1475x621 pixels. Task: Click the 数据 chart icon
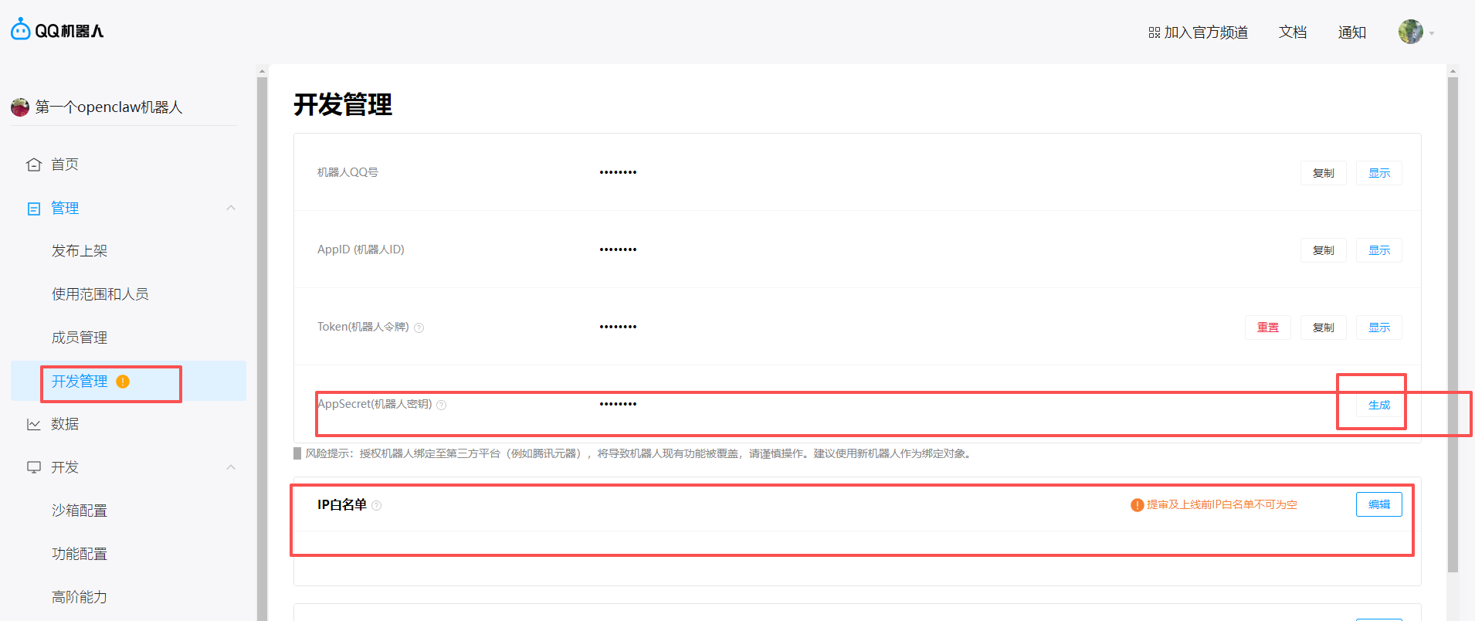pyautogui.click(x=33, y=424)
